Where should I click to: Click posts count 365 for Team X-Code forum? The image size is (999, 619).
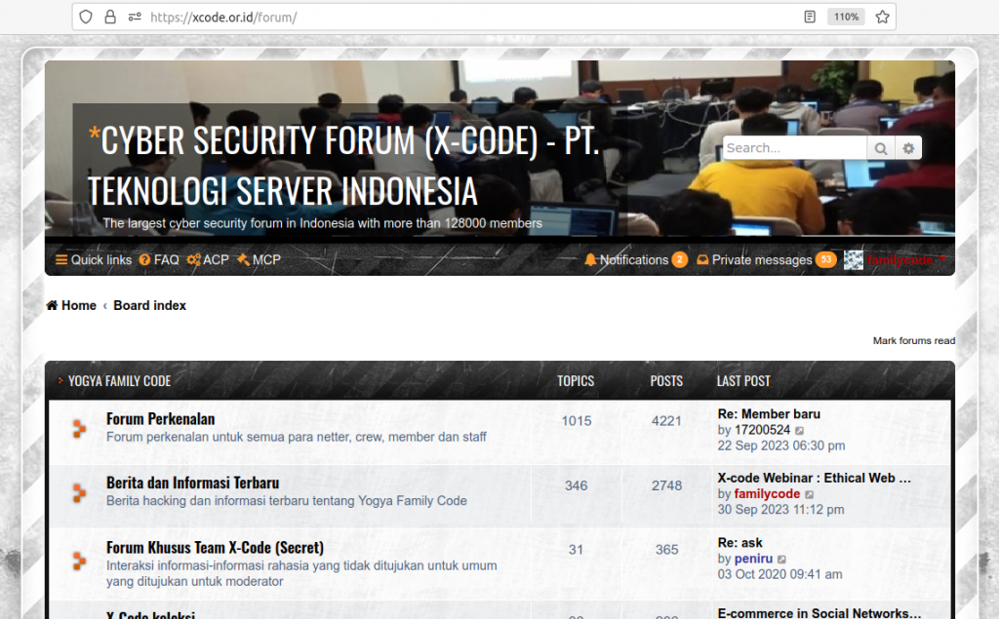click(667, 550)
